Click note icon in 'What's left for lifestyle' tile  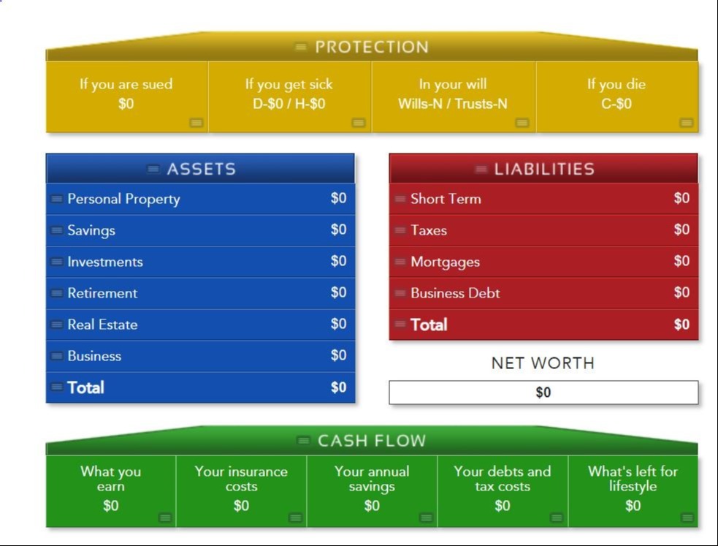tap(687, 517)
